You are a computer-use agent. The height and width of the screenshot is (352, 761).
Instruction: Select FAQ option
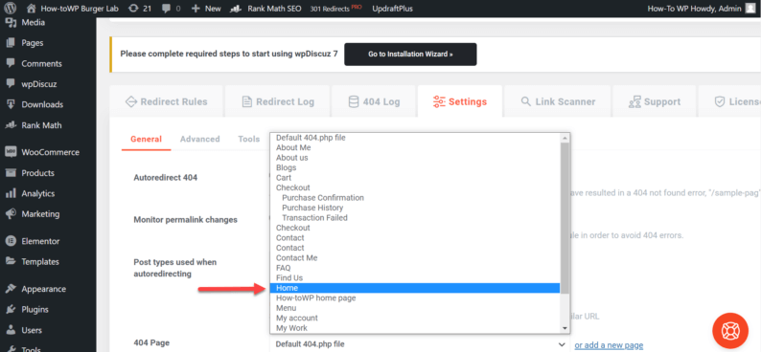[x=415, y=268]
